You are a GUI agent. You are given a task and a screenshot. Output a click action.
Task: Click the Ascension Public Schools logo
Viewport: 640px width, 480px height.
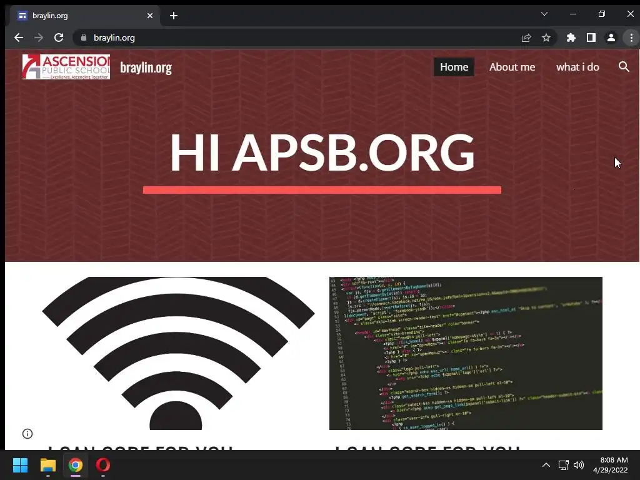coord(66,66)
